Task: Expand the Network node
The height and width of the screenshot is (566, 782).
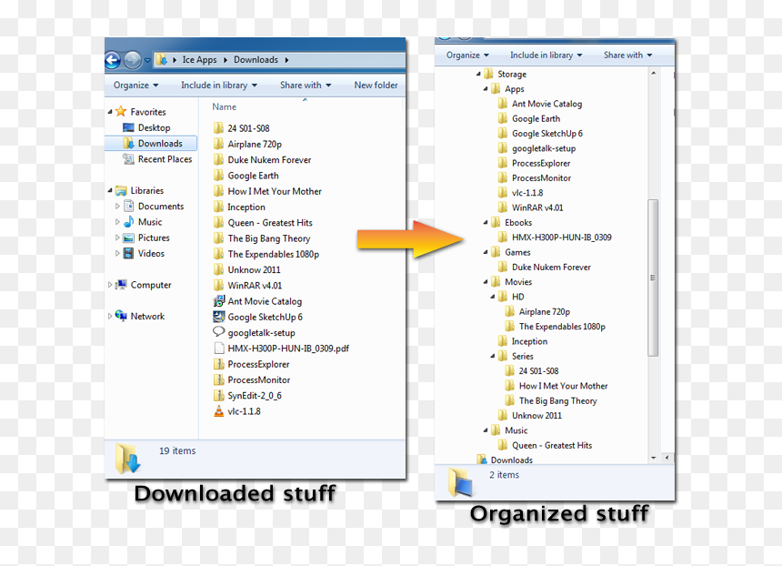Action: click(x=110, y=316)
